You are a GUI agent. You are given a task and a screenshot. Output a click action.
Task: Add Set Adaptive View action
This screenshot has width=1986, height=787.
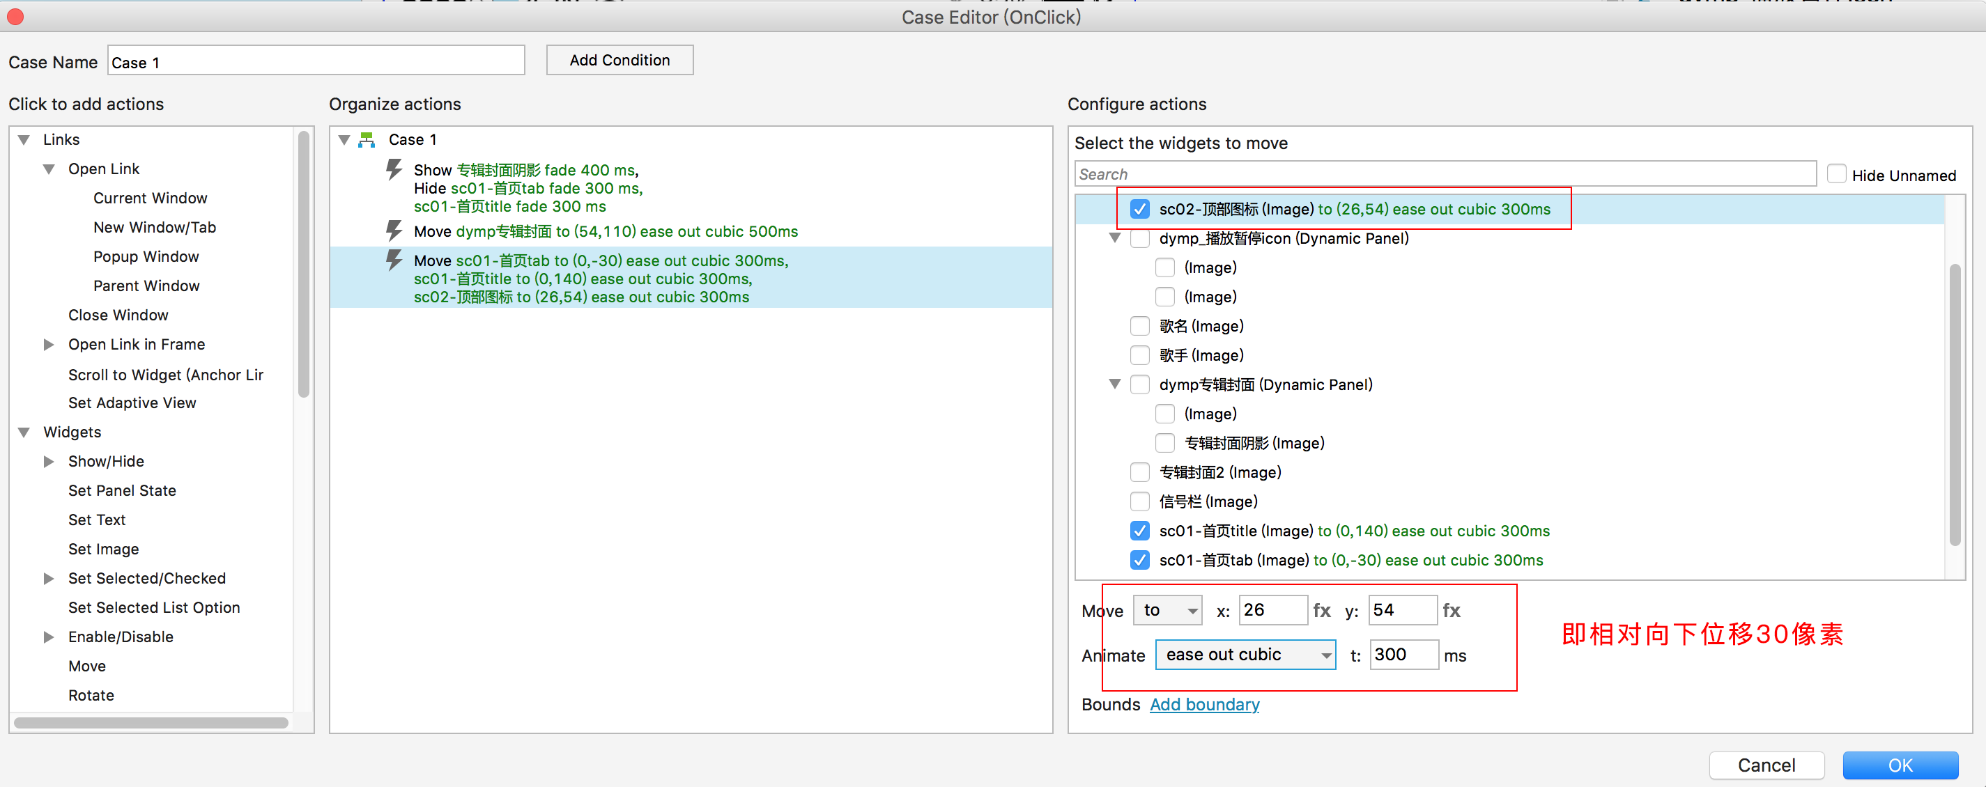tap(132, 403)
